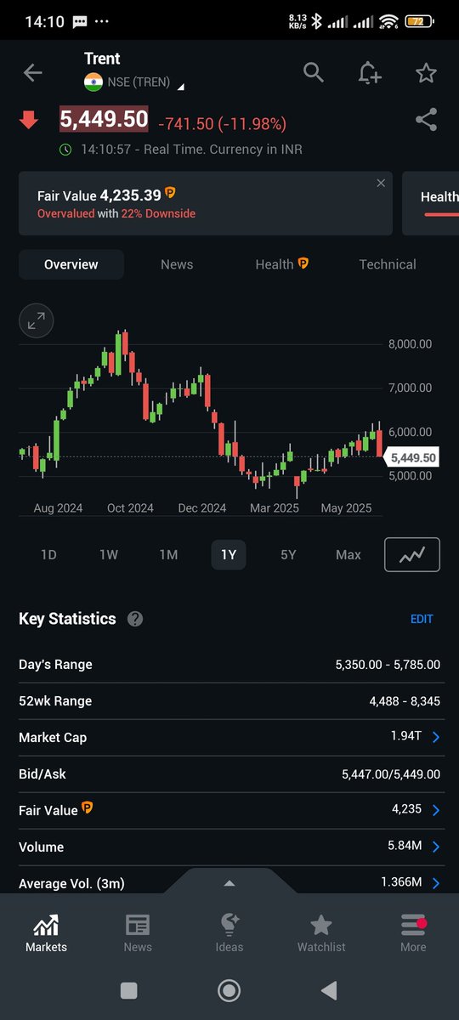The height and width of the screenshot is (1020, 459).
Task: Open More menu in bottom navigation
Action: (413, 933)
